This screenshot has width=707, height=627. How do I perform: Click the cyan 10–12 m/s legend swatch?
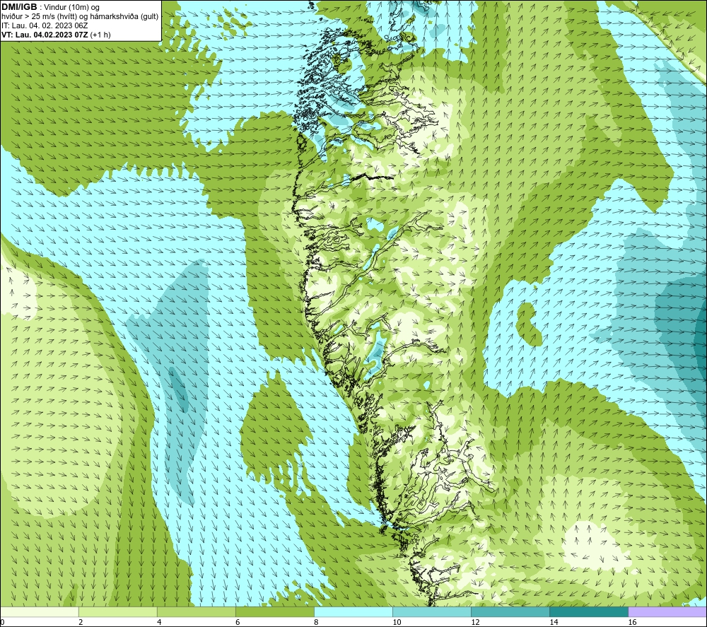[431, 612]
